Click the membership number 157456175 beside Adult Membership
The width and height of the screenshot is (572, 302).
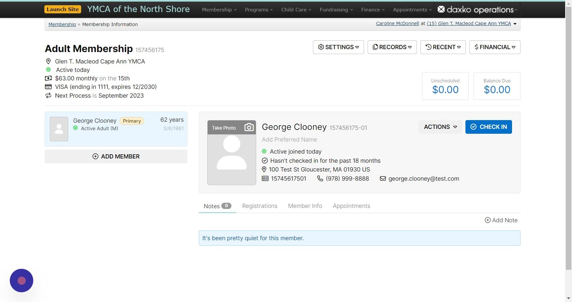(150, 50)
